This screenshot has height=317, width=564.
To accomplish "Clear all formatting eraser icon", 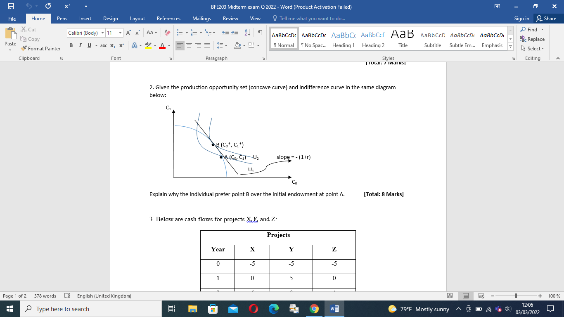I will 167,33.
